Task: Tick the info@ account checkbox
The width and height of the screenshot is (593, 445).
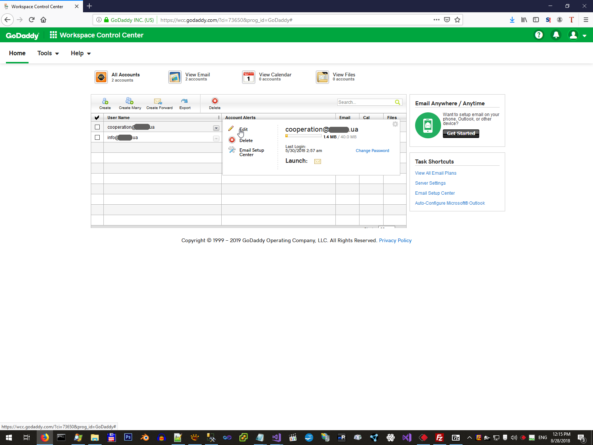Action: [x=97, y=138]
